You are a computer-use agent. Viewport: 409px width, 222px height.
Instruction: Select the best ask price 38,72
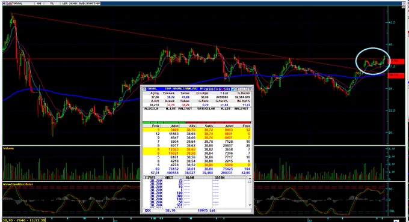(209, 130)
